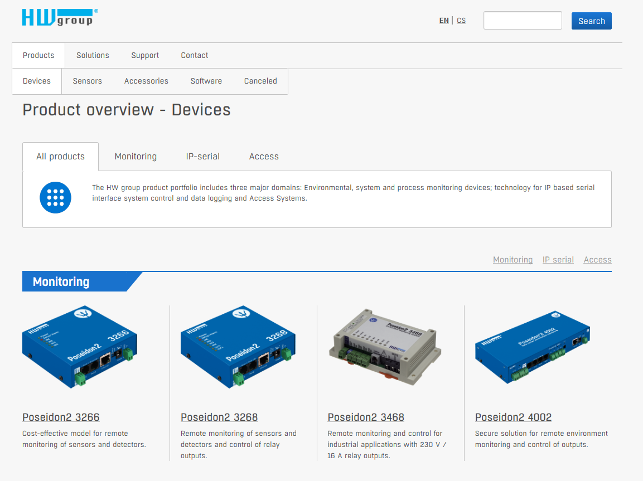Switch to the Monitoring tab
Screen dimensions: 643x481
point(136,157)
